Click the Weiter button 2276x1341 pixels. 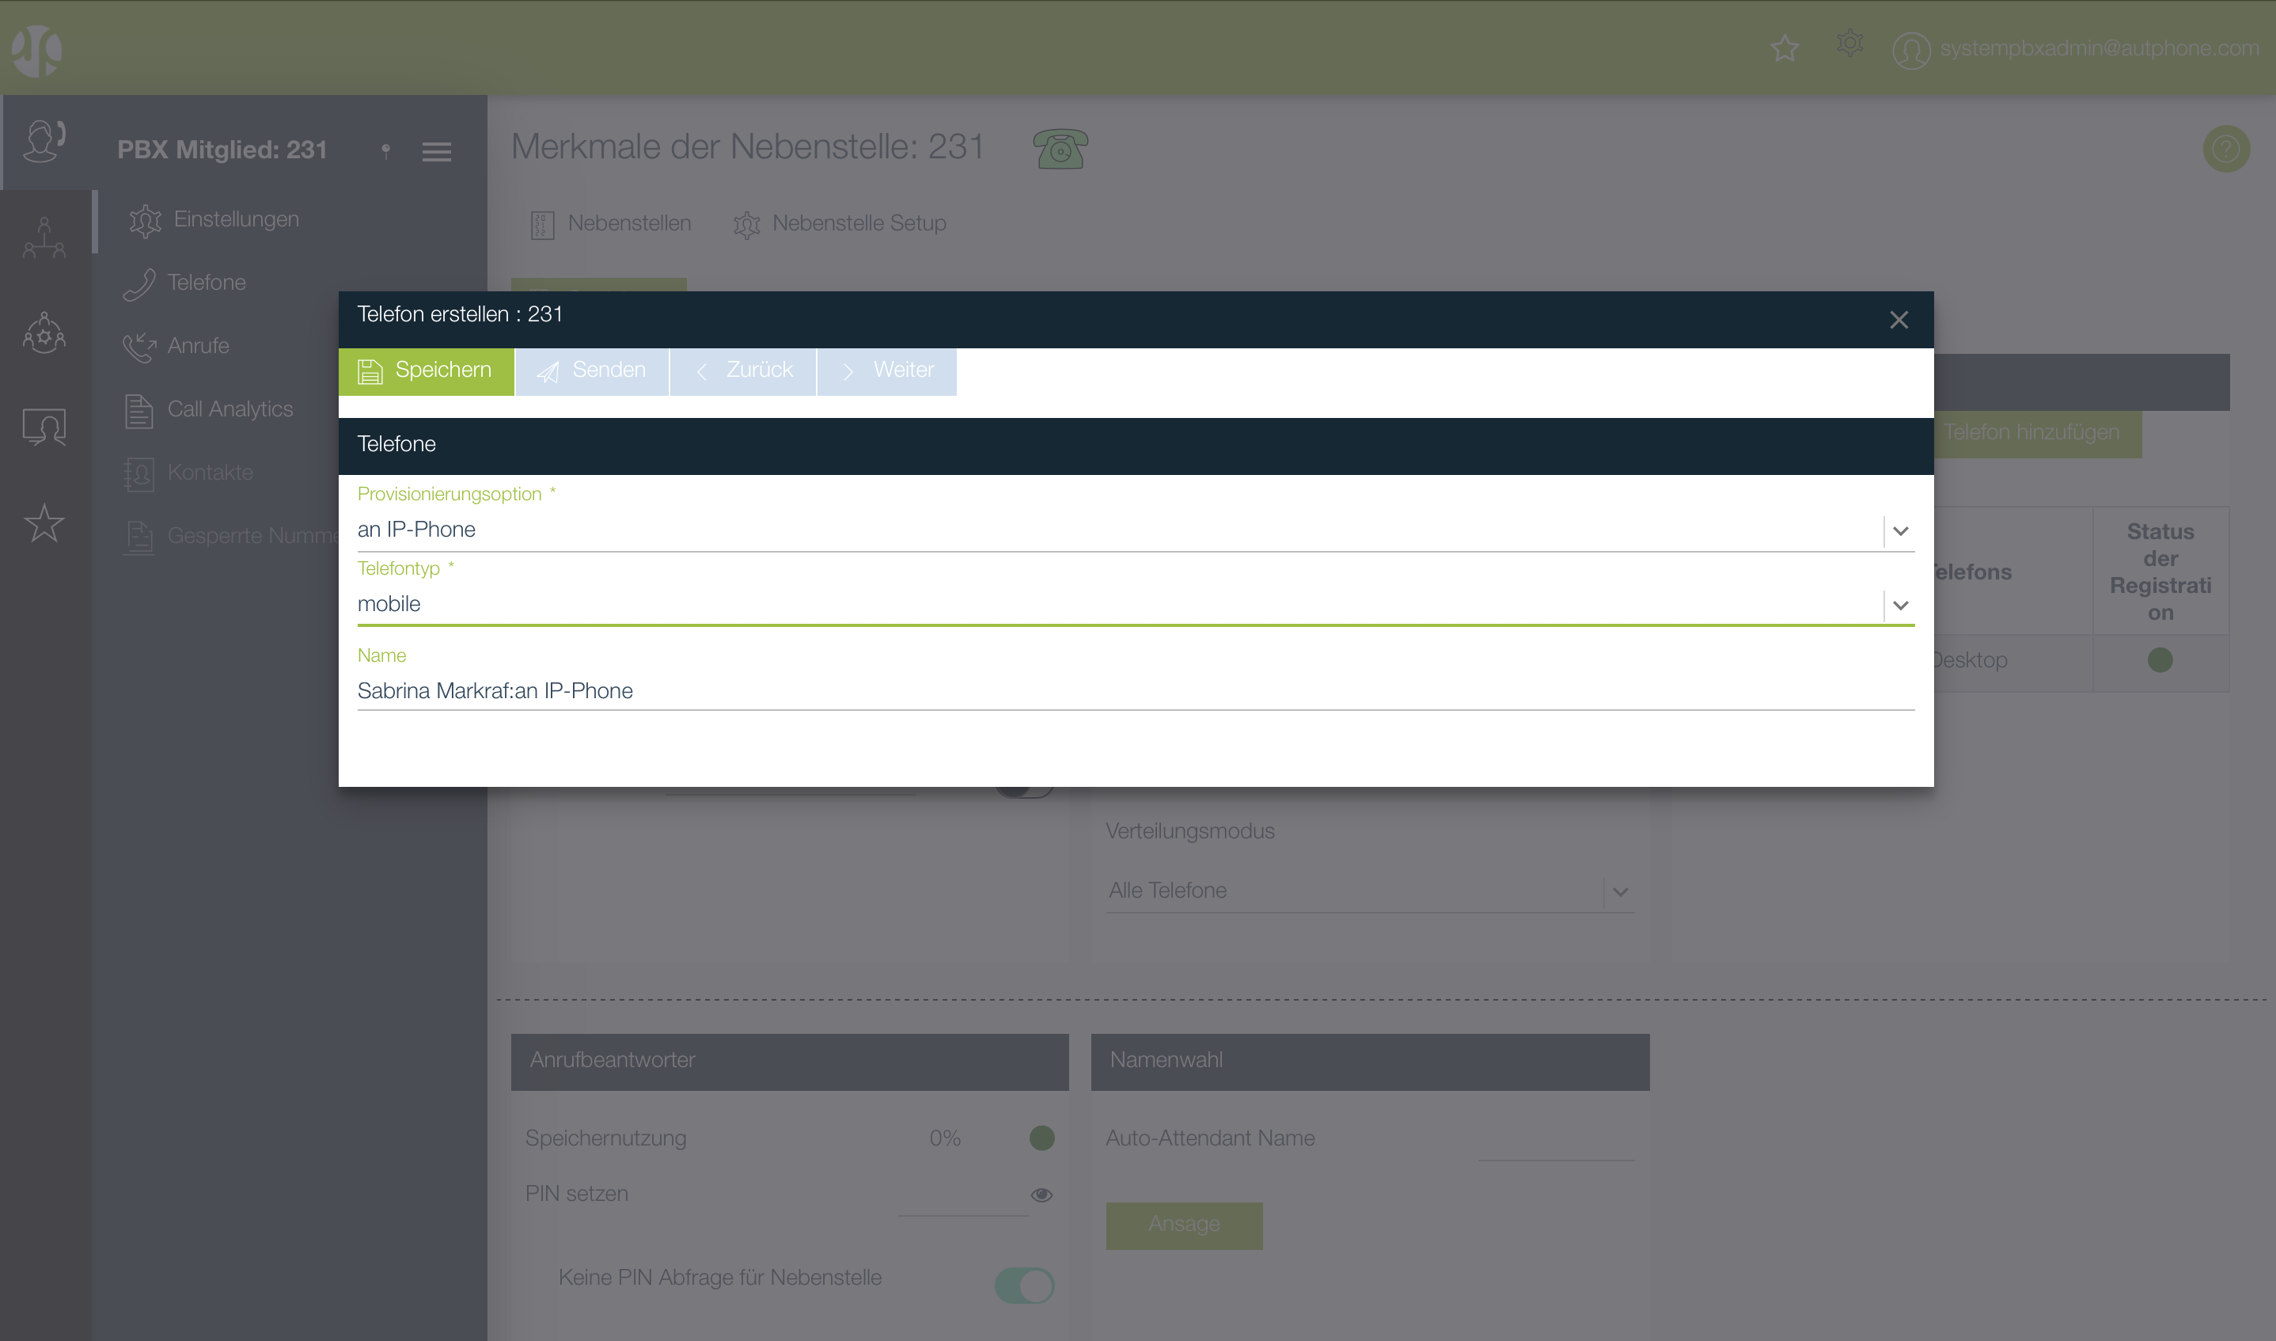[x=887, y=370]
